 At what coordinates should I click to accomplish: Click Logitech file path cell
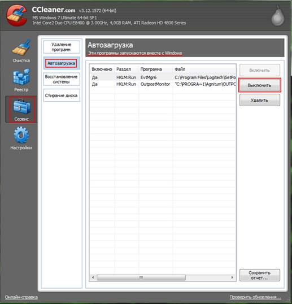205,77
